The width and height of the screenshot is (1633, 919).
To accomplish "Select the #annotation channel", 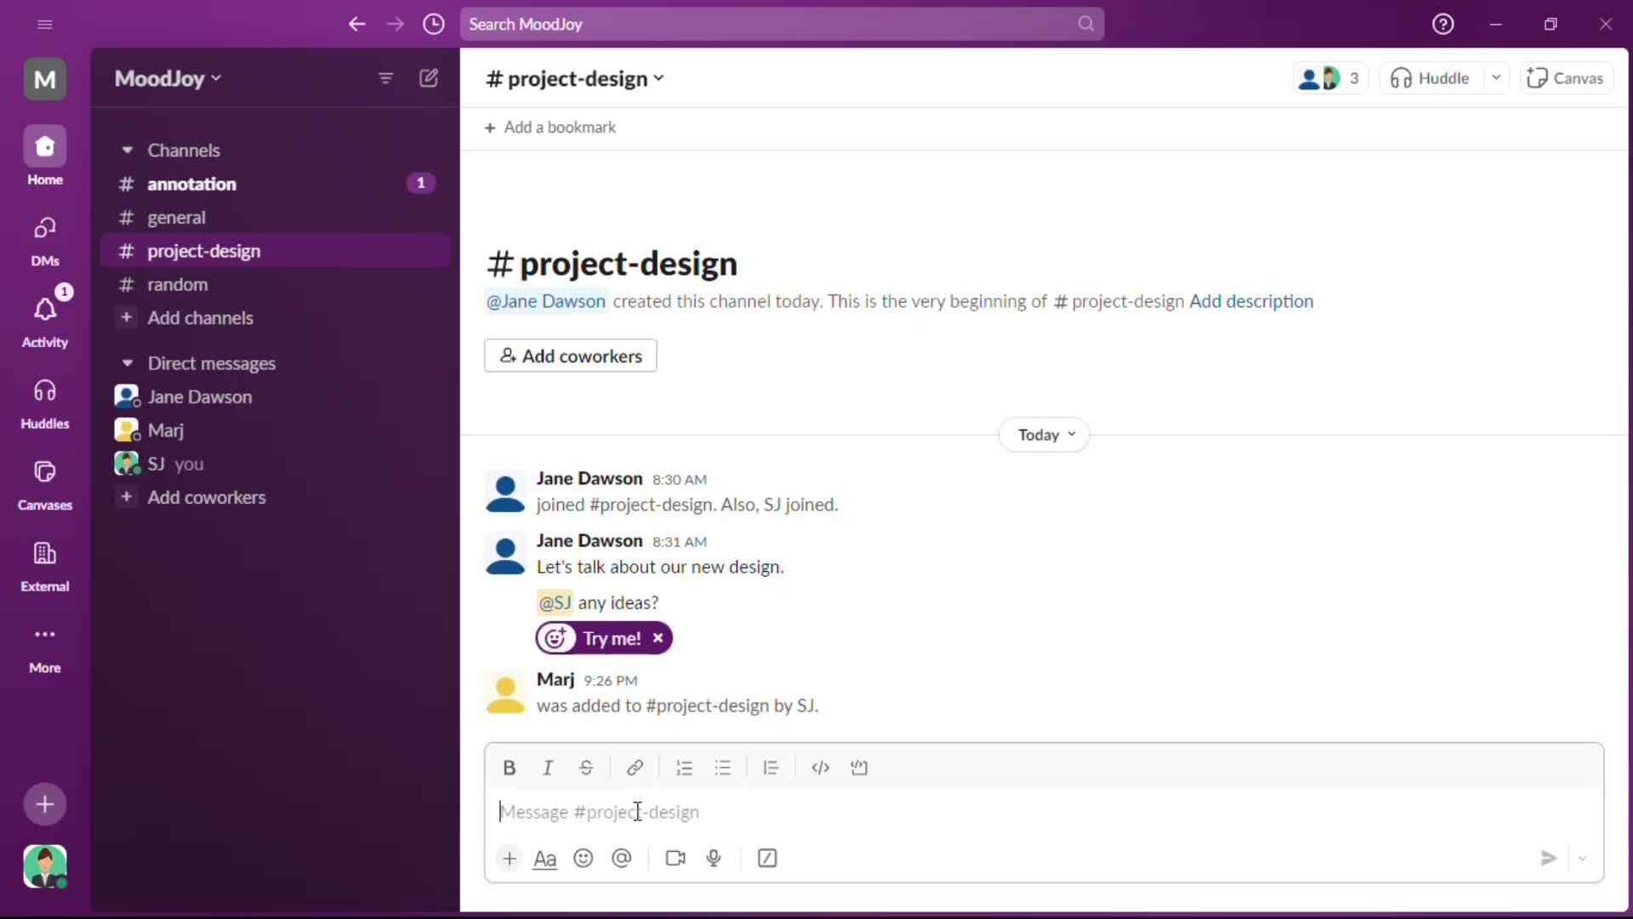I will click(x=191, y=183).
